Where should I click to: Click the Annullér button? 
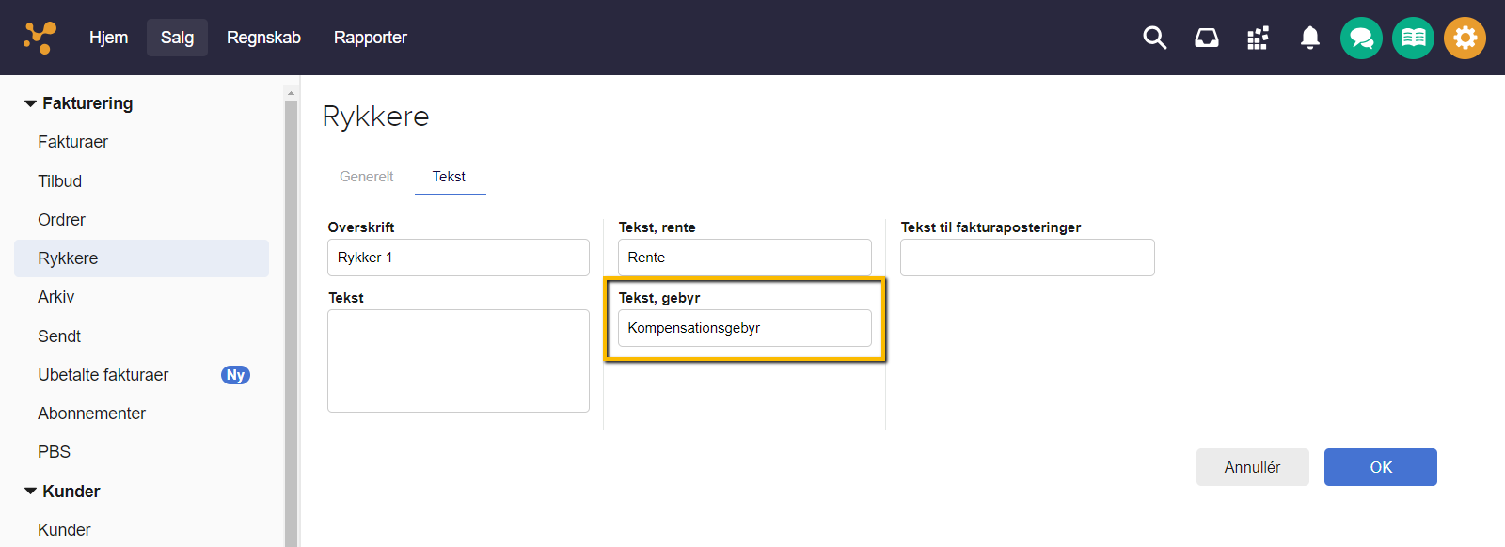(x=1252, y=467)
